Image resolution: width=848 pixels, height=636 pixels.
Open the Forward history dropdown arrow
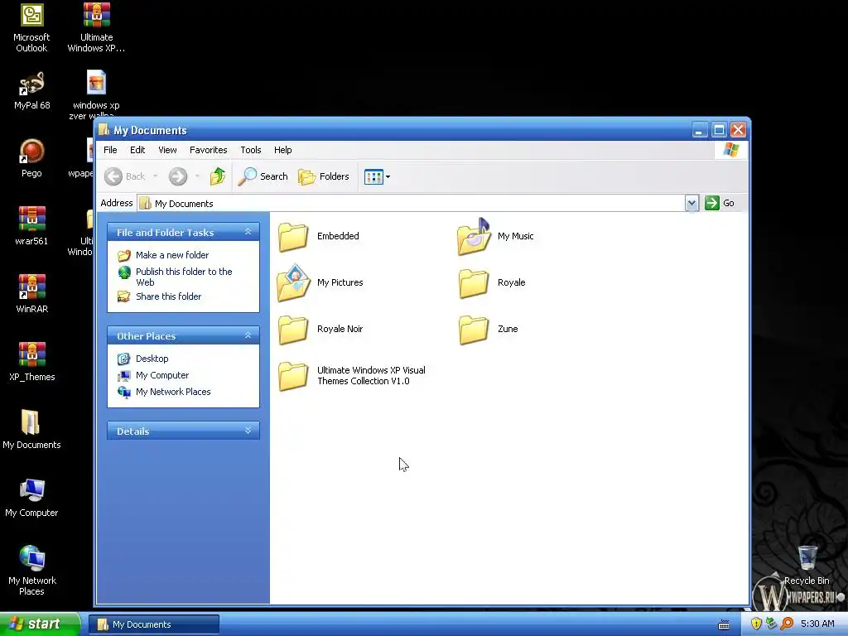197,176
